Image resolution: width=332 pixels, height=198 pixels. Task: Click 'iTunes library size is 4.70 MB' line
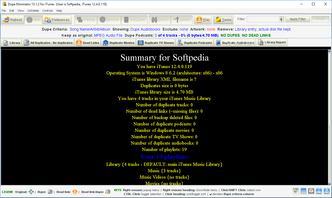coord(164,92)
